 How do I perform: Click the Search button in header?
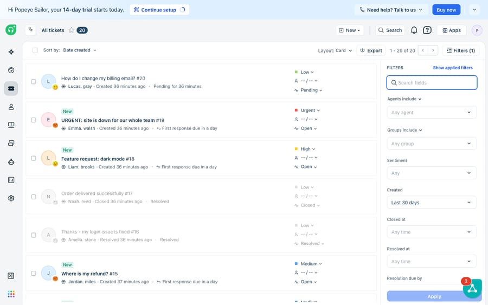click(x=390, y=30)
